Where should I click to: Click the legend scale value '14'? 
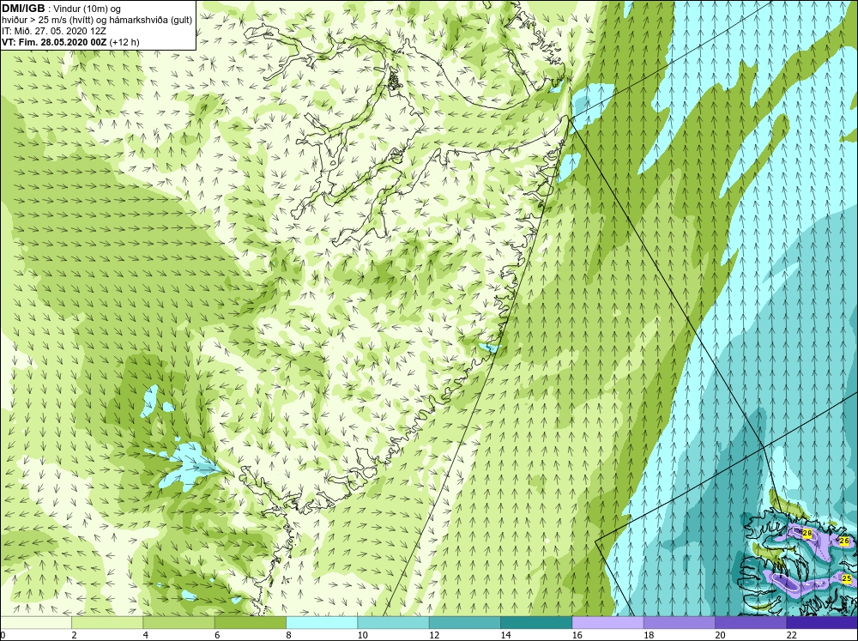coord(505,635)
